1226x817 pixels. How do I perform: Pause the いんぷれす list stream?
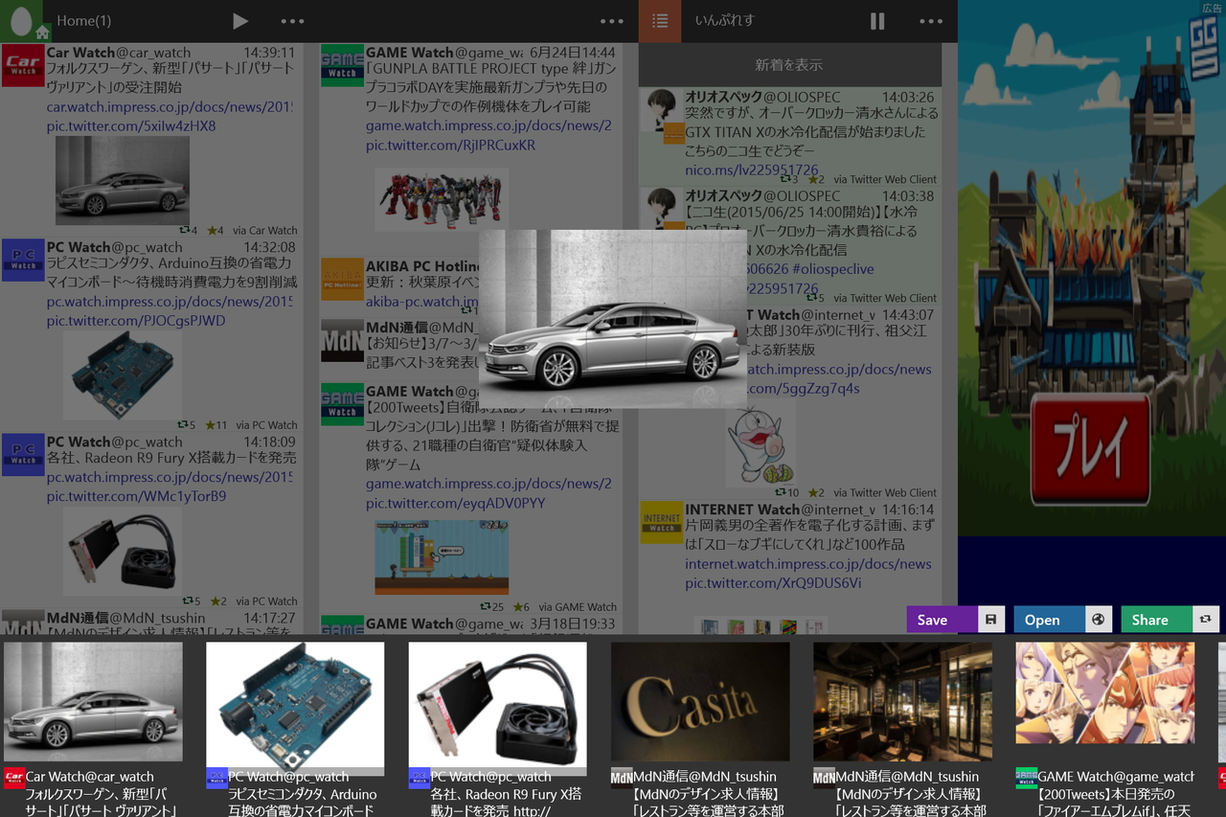[877, 21]
